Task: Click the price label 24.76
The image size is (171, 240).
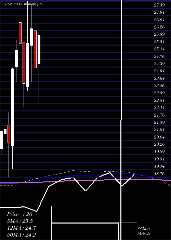Action: point(159,56)
